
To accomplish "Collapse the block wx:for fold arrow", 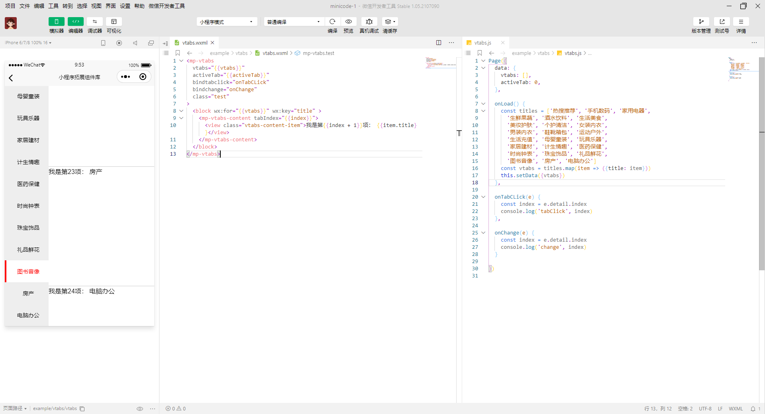I will pyautogui.click(x=181, y=111).
